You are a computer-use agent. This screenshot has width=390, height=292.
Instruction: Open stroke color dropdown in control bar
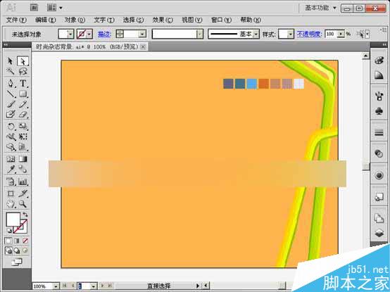[x=89, y=34]
